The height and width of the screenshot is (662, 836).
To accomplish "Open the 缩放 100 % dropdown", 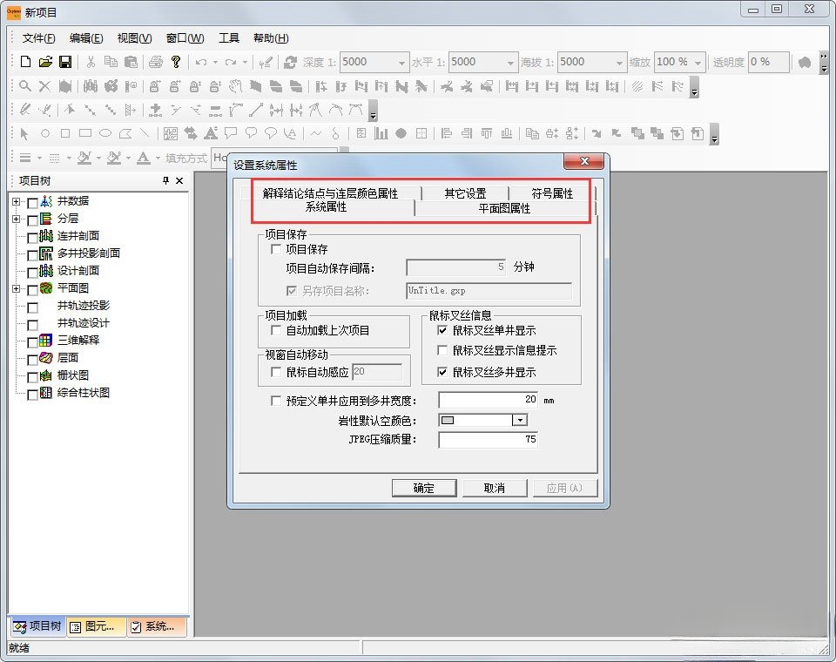I will coord(698,63).
